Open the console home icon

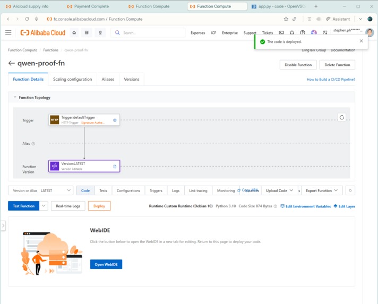click(74, 32)
